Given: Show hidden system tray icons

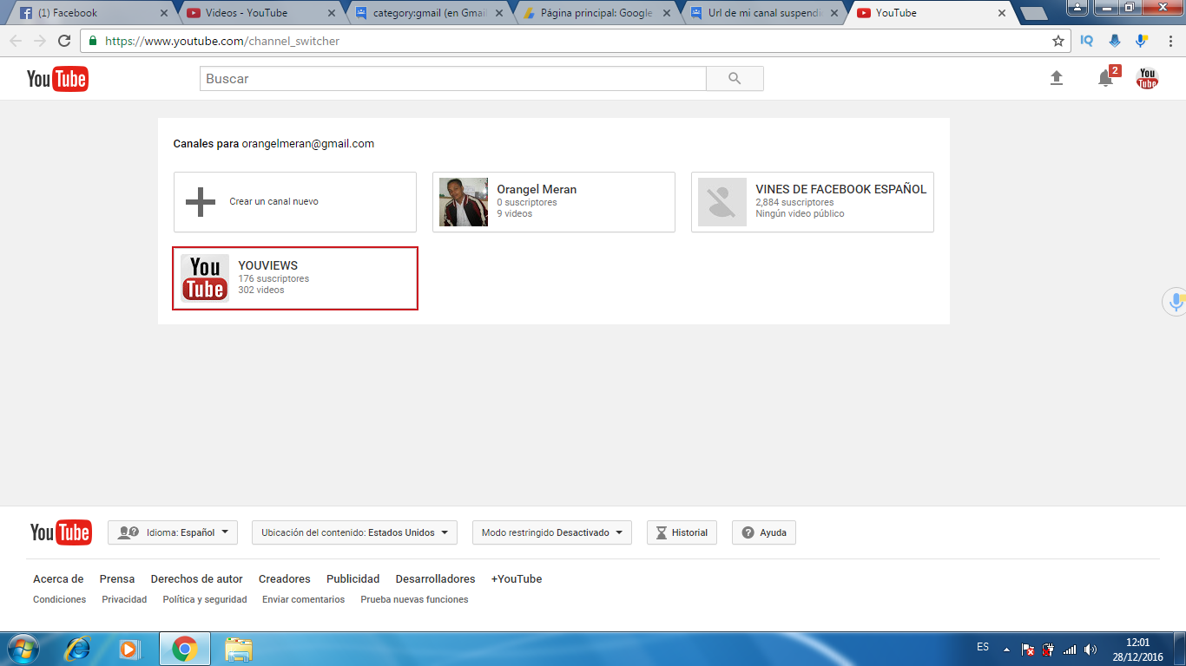Looking at the screenshot, I should click(1006, 650).
